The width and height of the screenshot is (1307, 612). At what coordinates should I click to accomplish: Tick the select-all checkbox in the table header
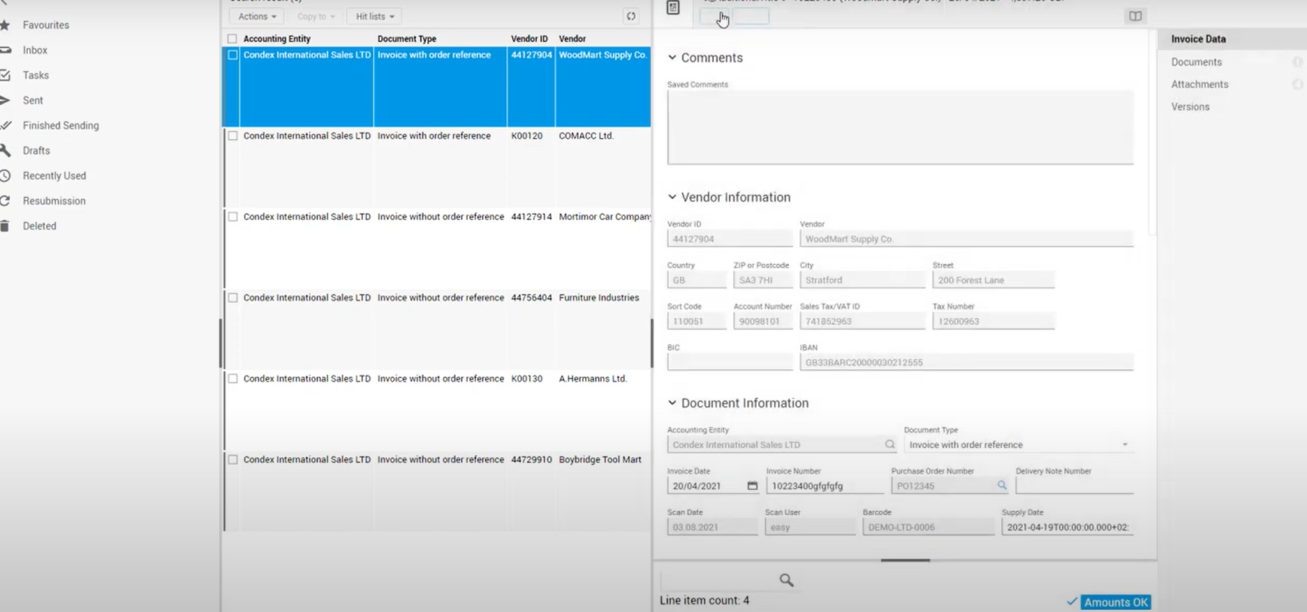(x=232, y=39)
